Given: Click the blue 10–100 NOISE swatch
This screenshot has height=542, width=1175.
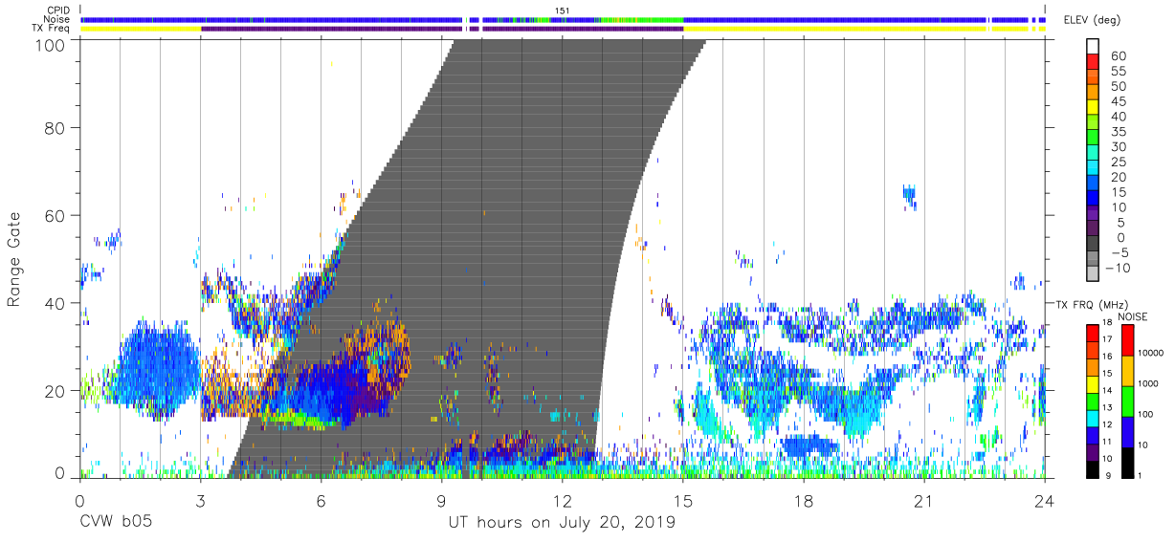Looking at the screenshot, I should (1127, 432).
